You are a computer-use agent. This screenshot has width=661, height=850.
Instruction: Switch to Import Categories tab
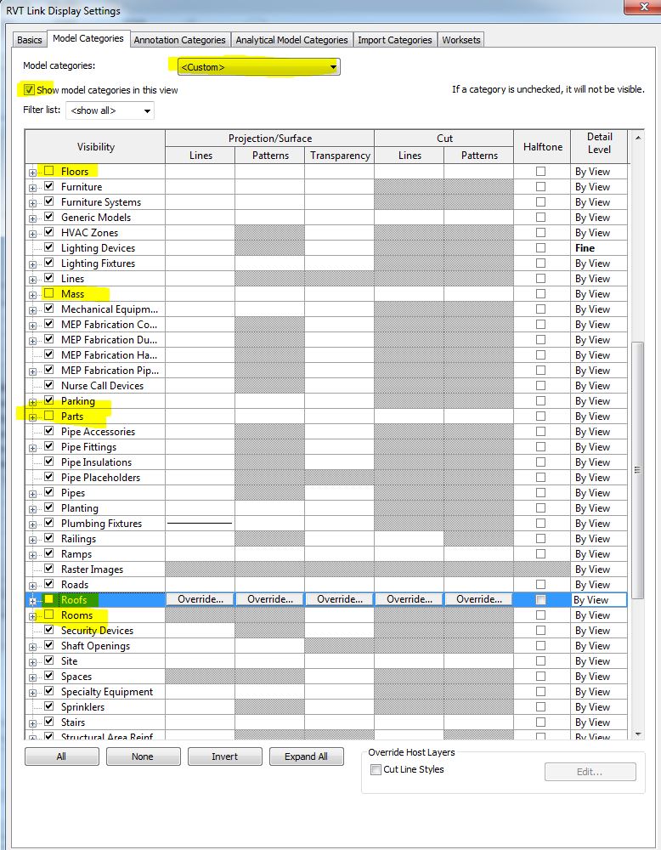click(394, 40)
